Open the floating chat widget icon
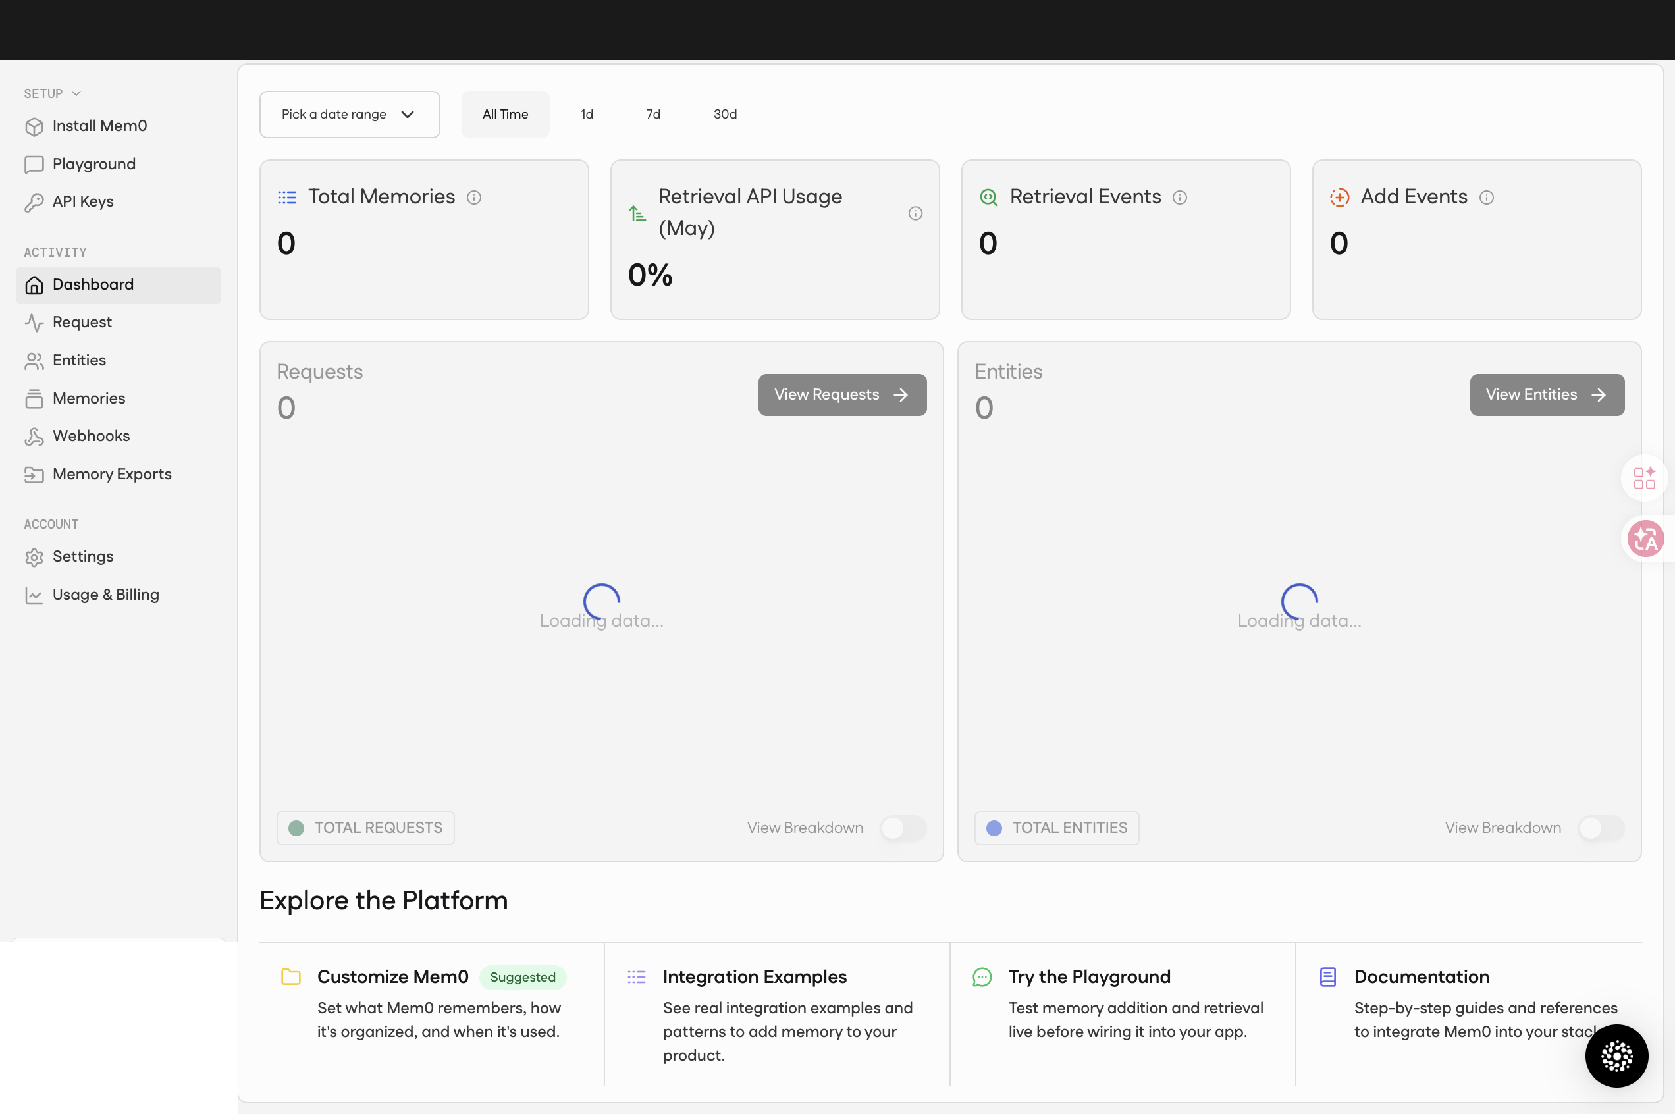 point(1616,1056)
